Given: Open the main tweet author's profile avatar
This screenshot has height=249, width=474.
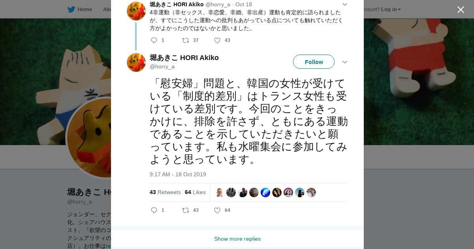Looking at the screenshot, I should (x=136, y=62).
